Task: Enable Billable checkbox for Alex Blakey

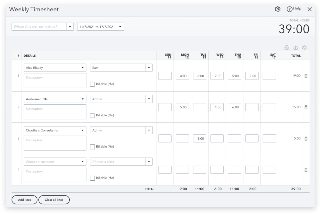Action: tap(93, 84)
